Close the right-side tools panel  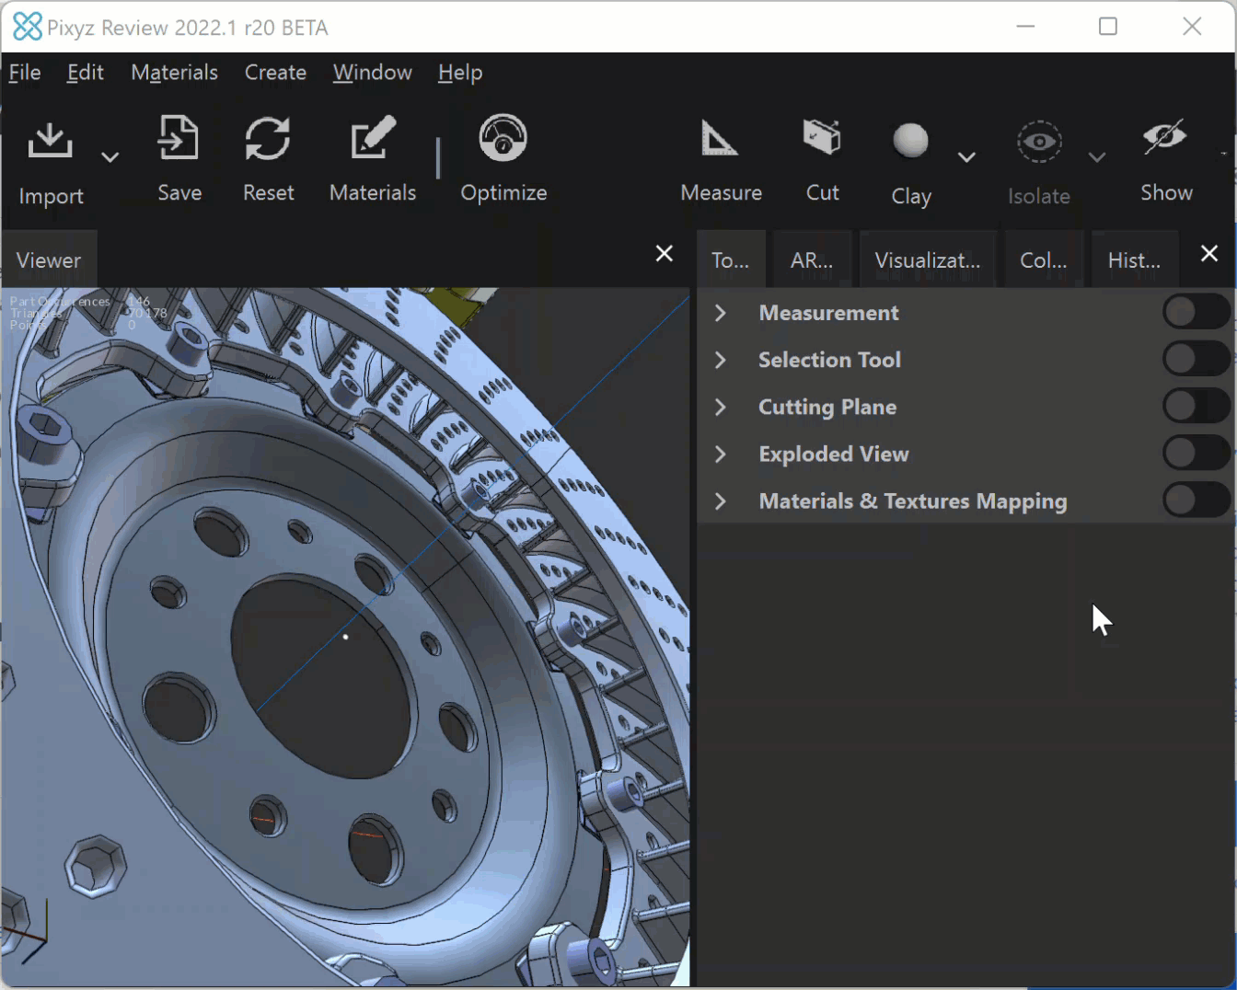click(x=1209, y=253)
